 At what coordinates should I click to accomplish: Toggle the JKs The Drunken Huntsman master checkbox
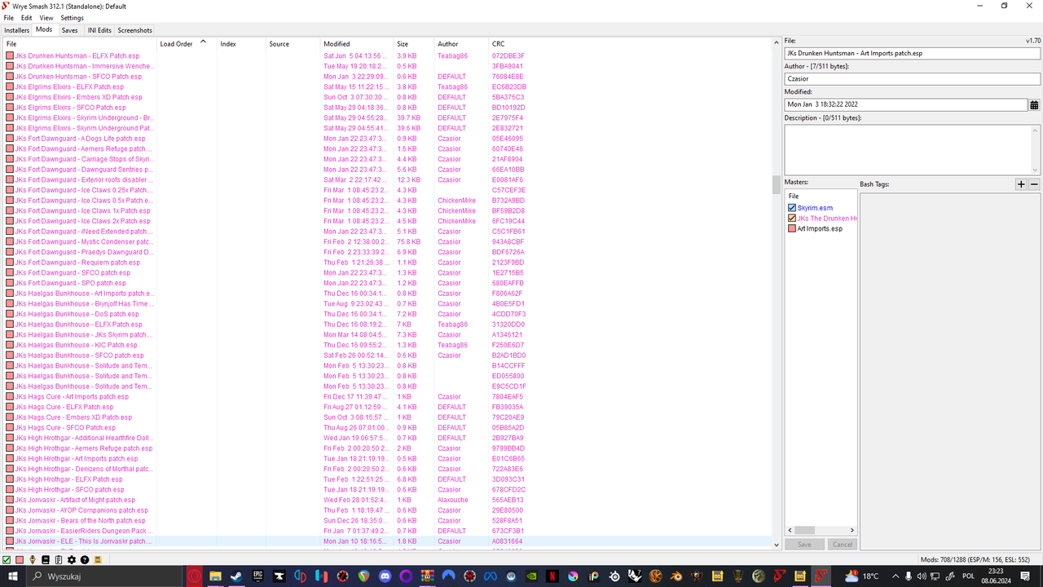(x=791, y=218)
